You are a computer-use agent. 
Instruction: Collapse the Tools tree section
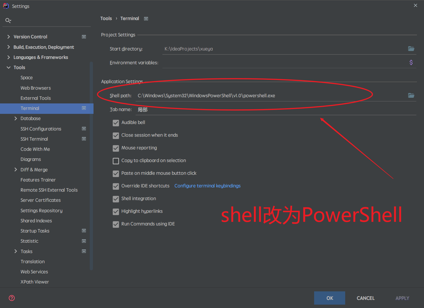point(8,68)
